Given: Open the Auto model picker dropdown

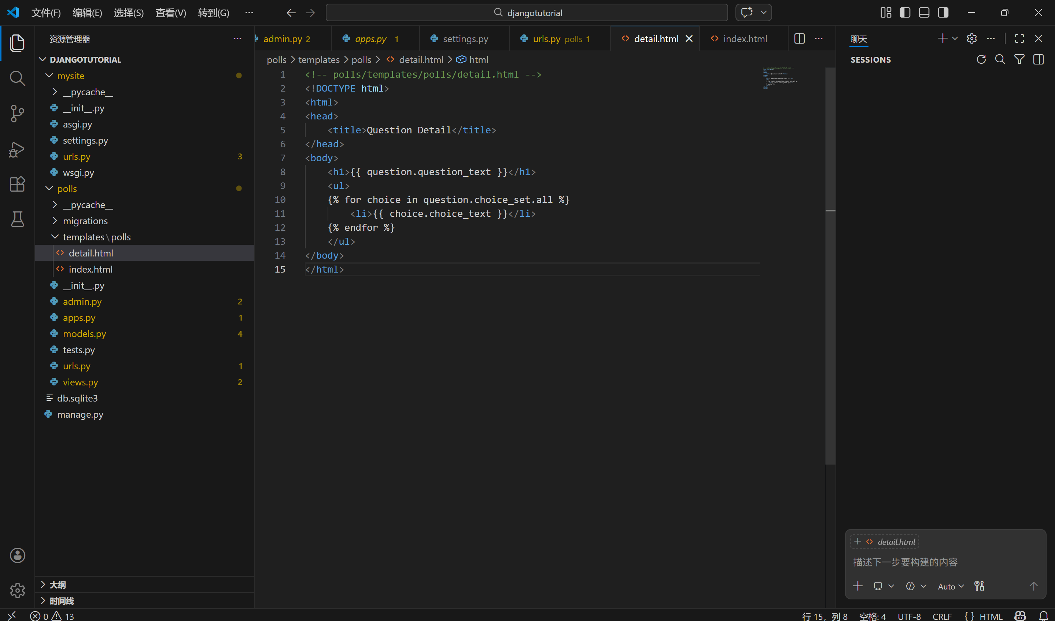Looking at the screenshot, I should [x=950, y=586].
